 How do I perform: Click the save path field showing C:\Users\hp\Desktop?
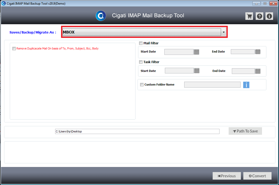137,131
